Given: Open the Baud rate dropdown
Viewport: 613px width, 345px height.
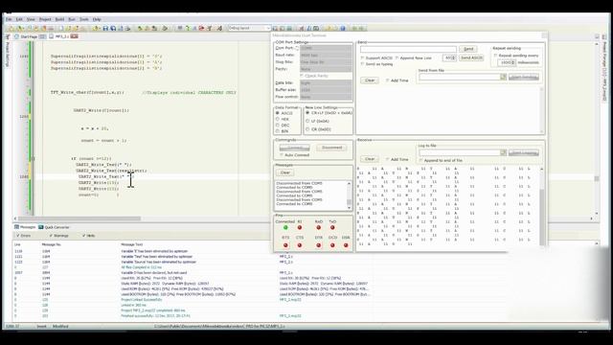Looking at the screenshot, I should click(326, 56).
